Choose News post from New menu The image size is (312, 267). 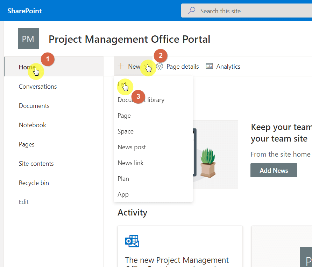tap(153, 147)
